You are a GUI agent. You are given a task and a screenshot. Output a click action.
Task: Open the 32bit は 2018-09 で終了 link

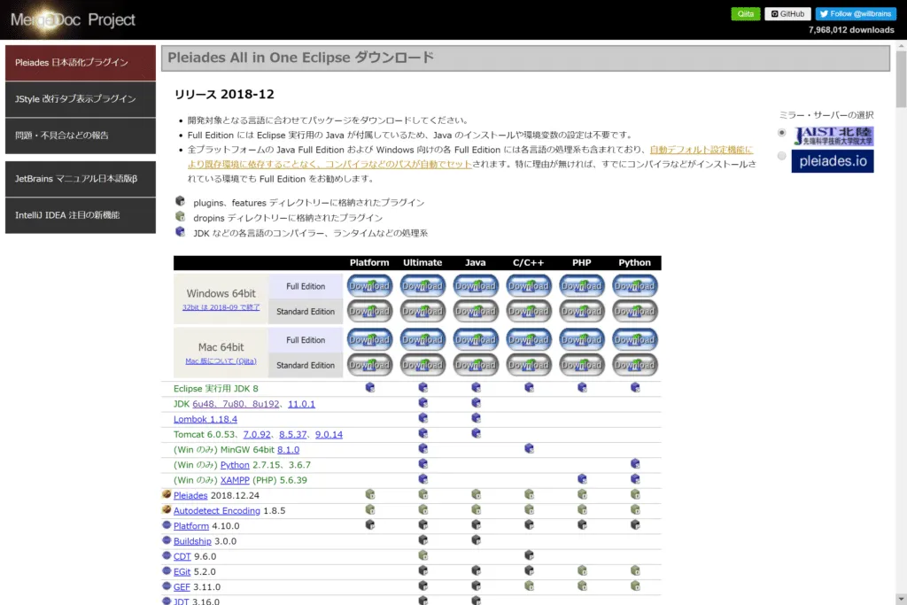click(221, 307)
